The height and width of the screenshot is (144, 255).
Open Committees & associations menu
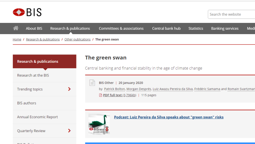pos(121,28)
